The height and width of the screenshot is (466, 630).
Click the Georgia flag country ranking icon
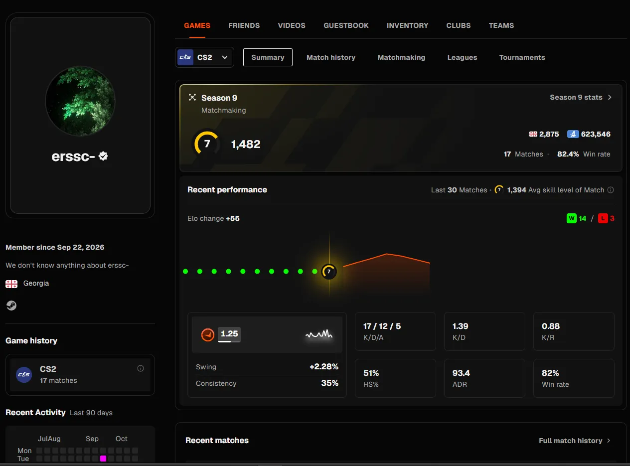pyautogui.click(x=533, y=134)
